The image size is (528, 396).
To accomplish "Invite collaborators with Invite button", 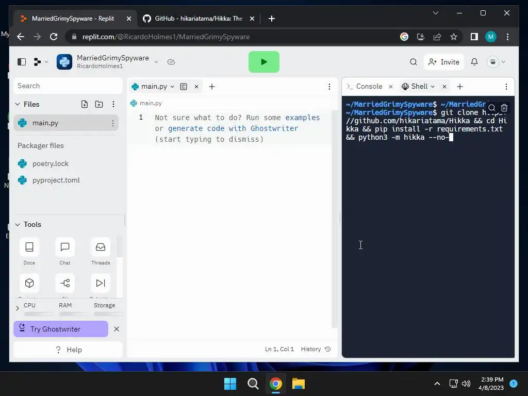I will coord(444,62).
